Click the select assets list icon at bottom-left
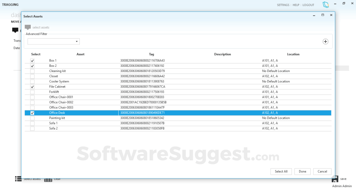The width and height of the screenshot is (356, 190). tap(18, 179)
